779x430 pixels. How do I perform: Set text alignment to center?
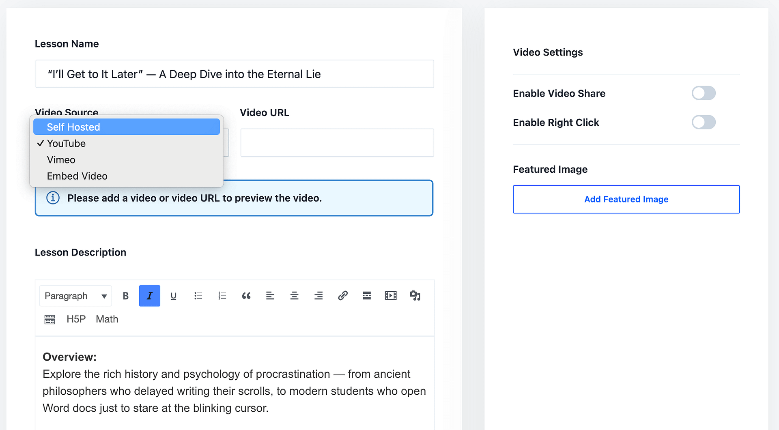click(295, 296)
